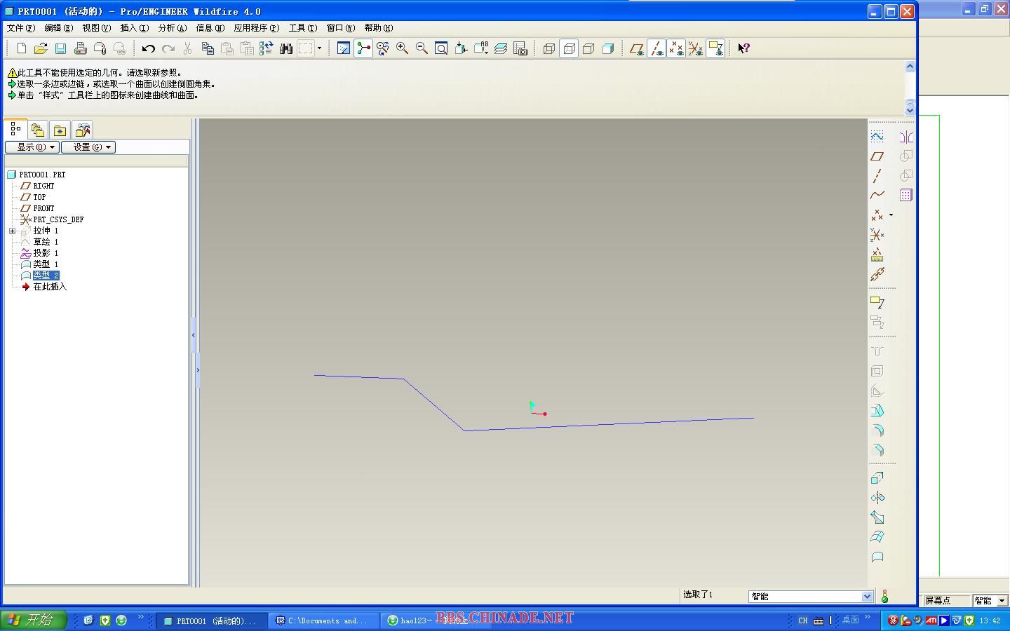The image size is (1010, 631).
Task: Open the 显示 dropdown in model tree
Action: [32, 147]
